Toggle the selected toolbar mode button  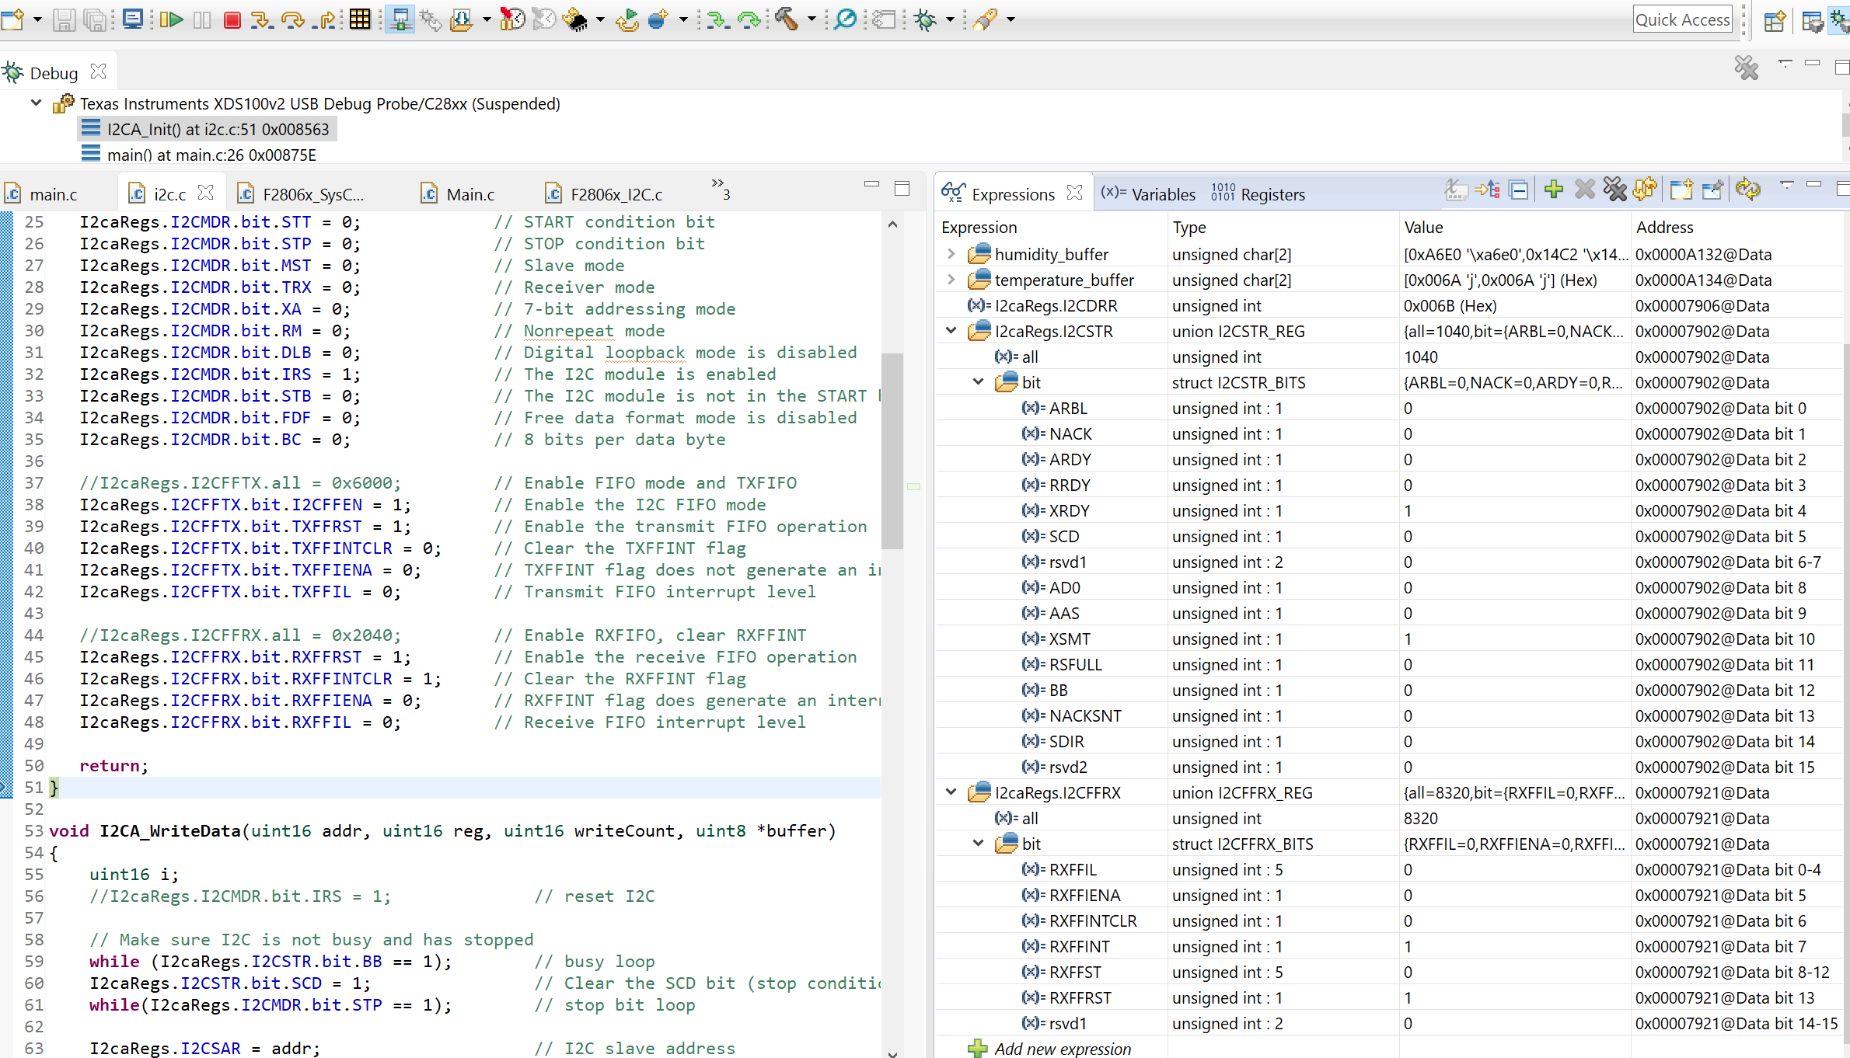pyautogui.click(x=400, y=19)
